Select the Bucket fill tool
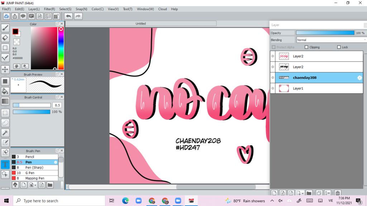Screen dimensions: 367x206 pos(5,91)
